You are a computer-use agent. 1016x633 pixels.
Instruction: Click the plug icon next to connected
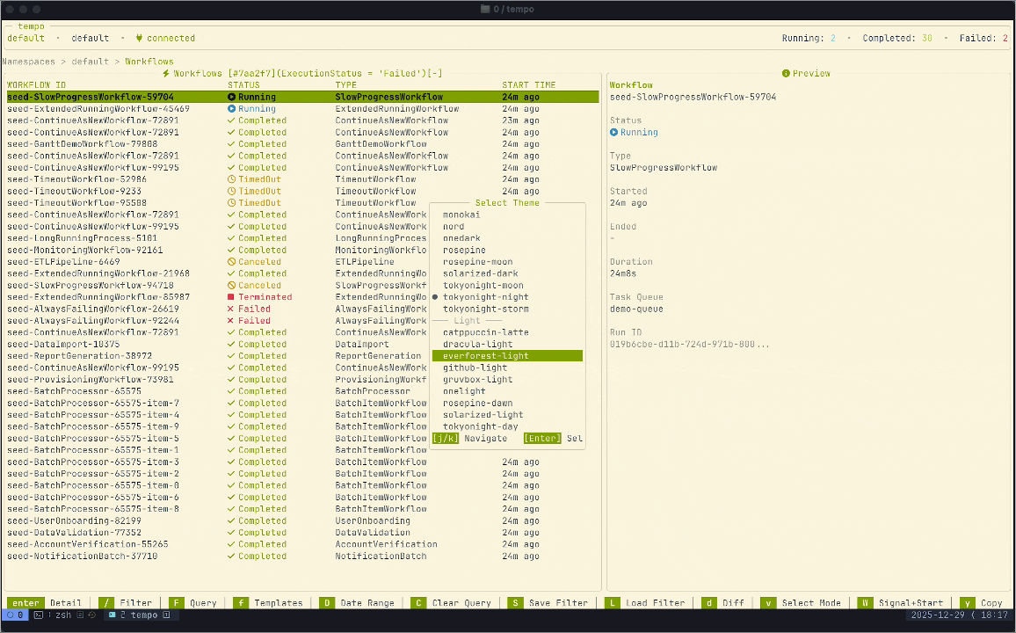coord(139,39)
